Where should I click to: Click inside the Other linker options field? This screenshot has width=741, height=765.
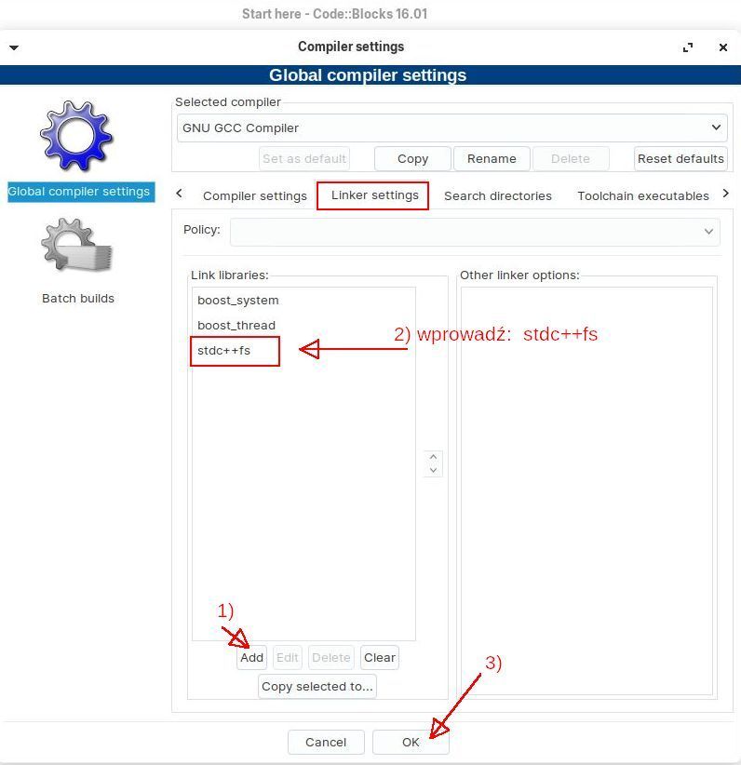pos(586,490)
